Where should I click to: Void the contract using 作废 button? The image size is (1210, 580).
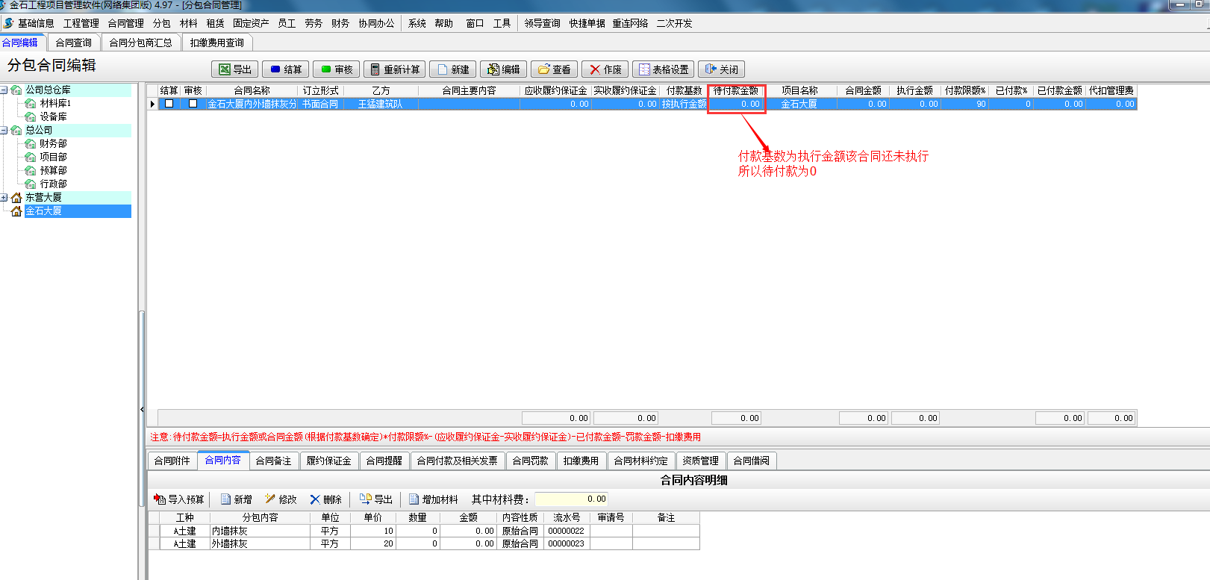605,69
